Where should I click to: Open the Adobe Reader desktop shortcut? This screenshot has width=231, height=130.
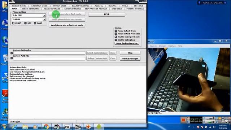point(5,96)
